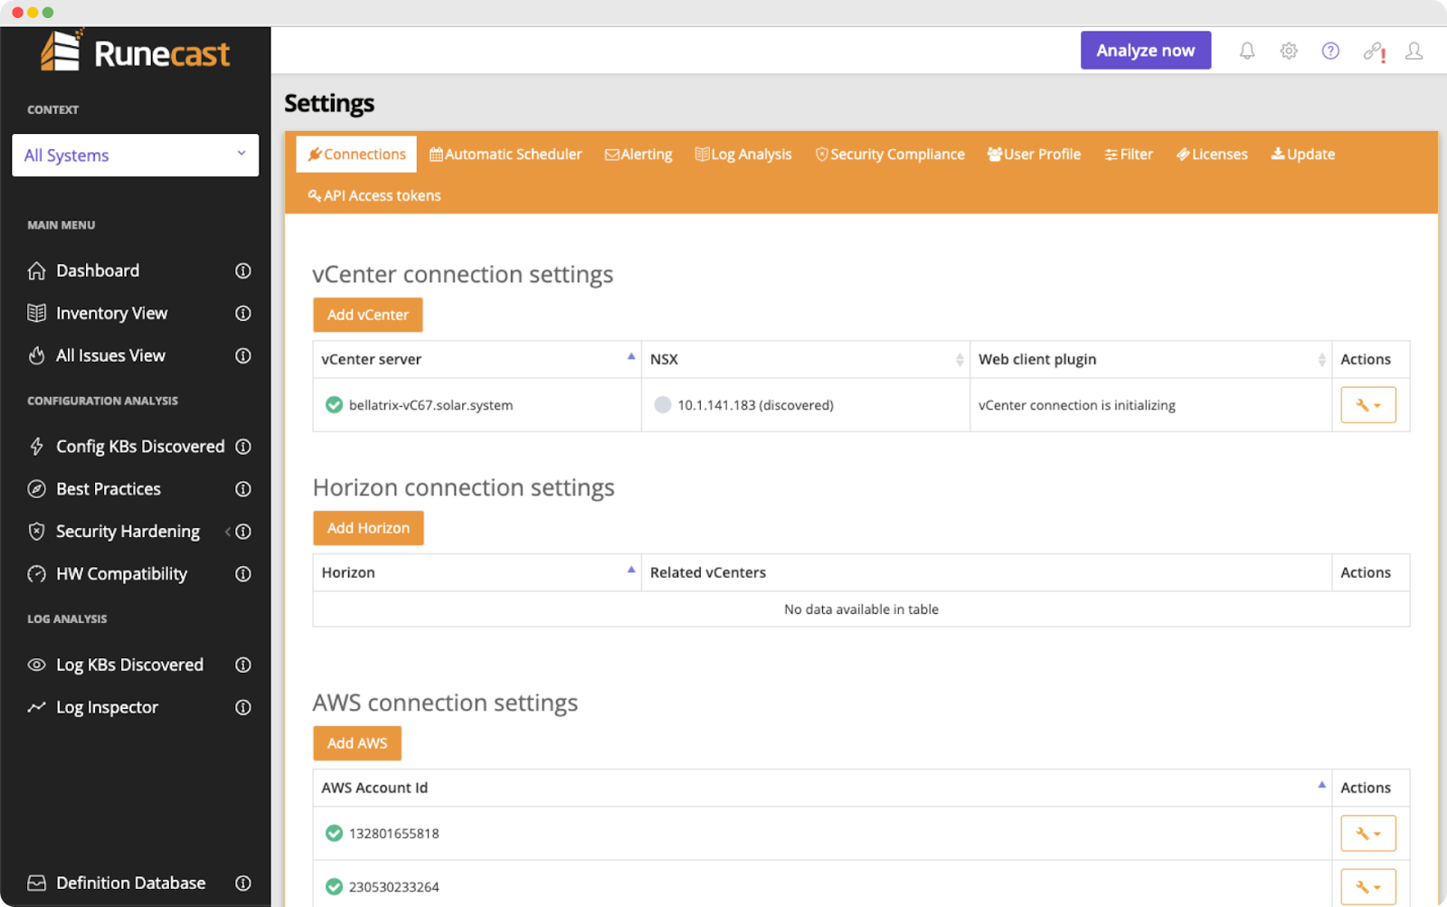
Task: Open the help question mark icon
Action: tap(1330, 51)
